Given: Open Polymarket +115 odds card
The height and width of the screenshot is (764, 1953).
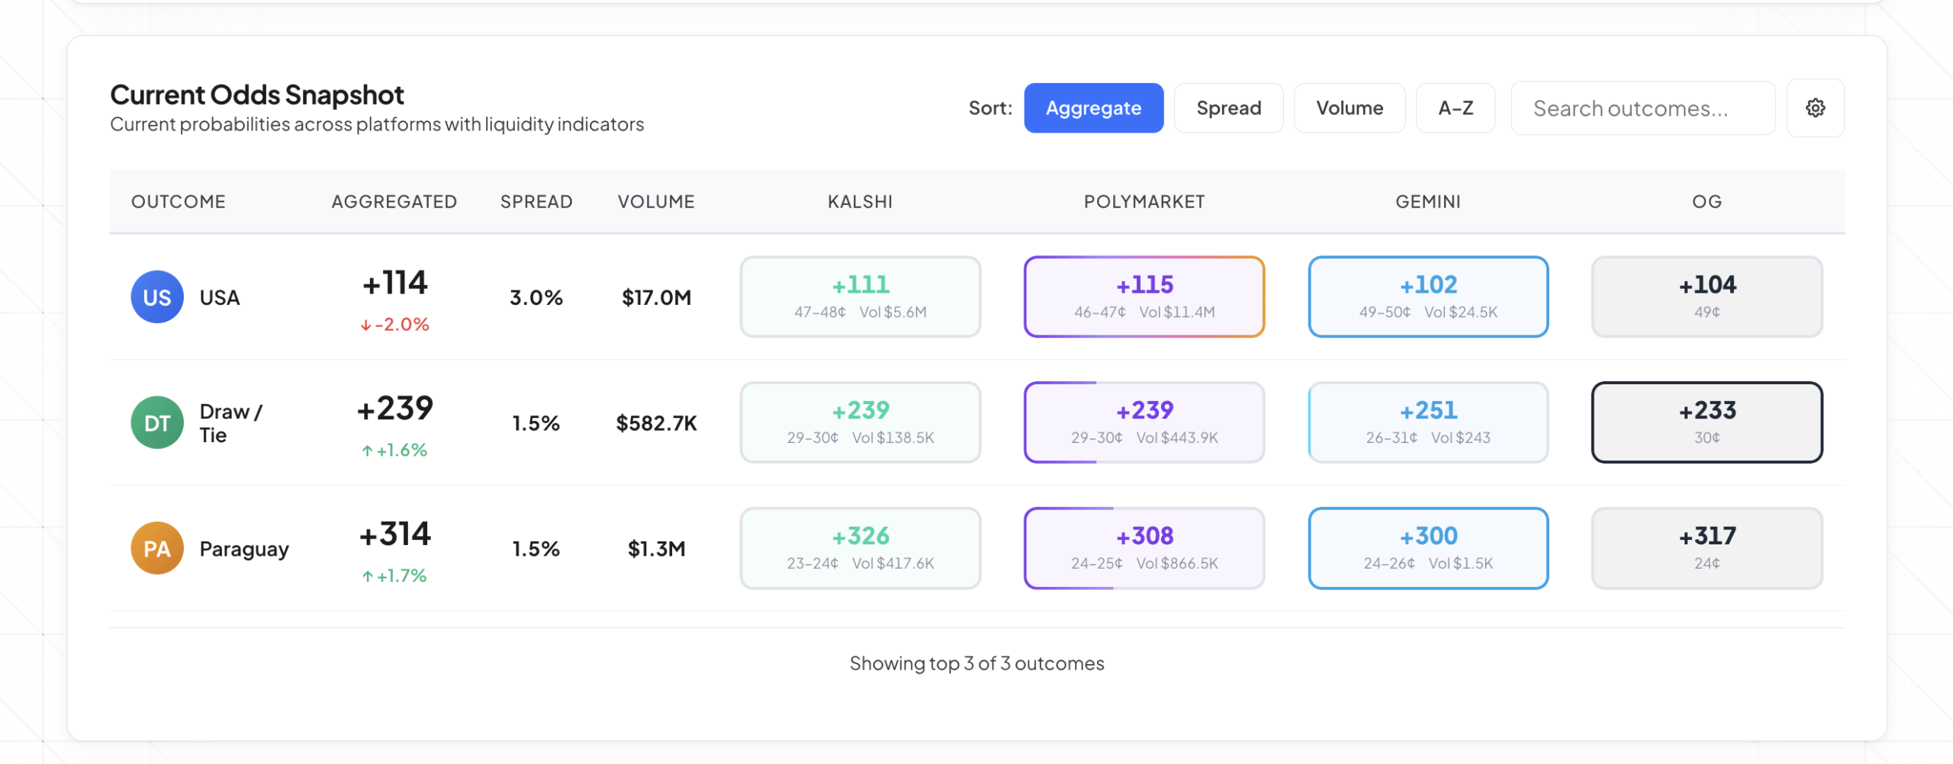Looking at the screenshot, I should coord(1144,297).
